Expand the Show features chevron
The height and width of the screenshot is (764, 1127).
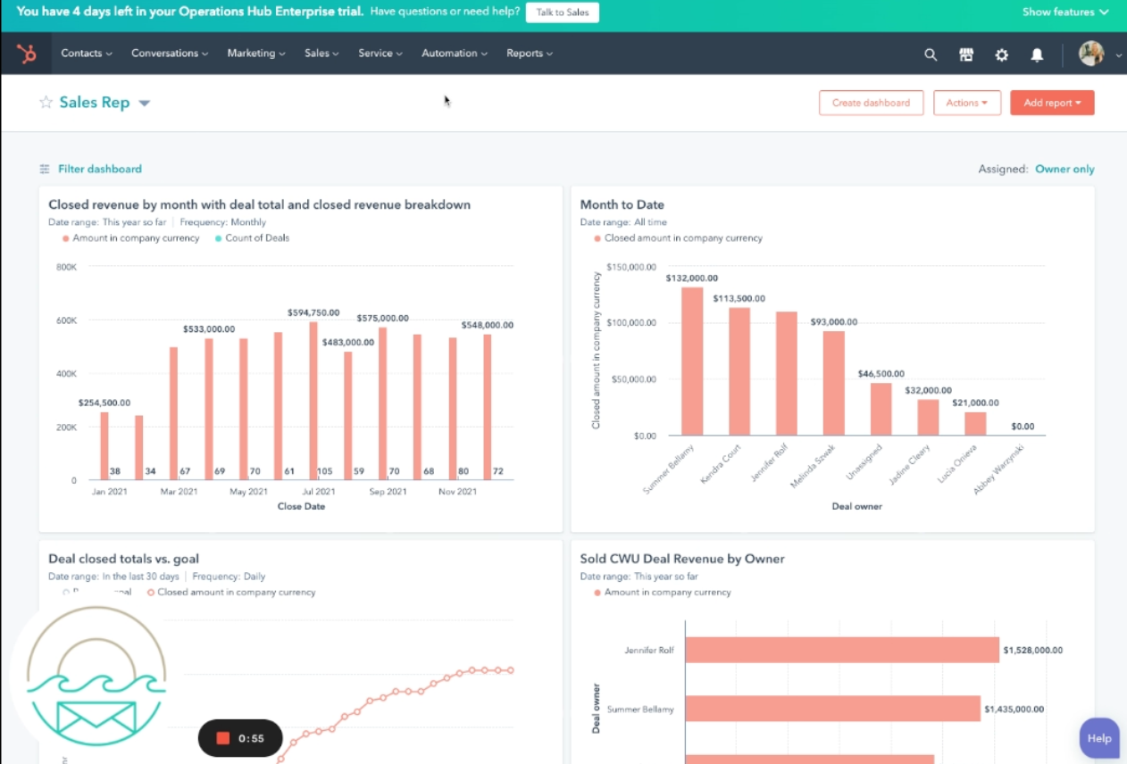pos(1105,12)
